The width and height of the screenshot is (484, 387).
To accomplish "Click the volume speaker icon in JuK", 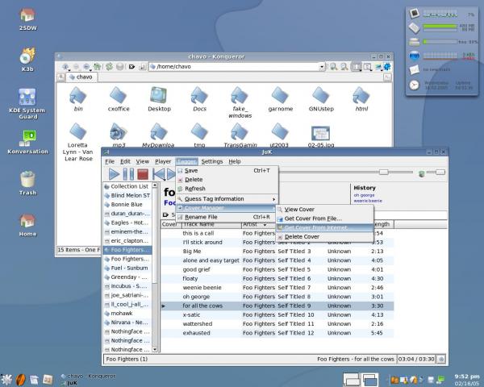I will click(421, 174).
